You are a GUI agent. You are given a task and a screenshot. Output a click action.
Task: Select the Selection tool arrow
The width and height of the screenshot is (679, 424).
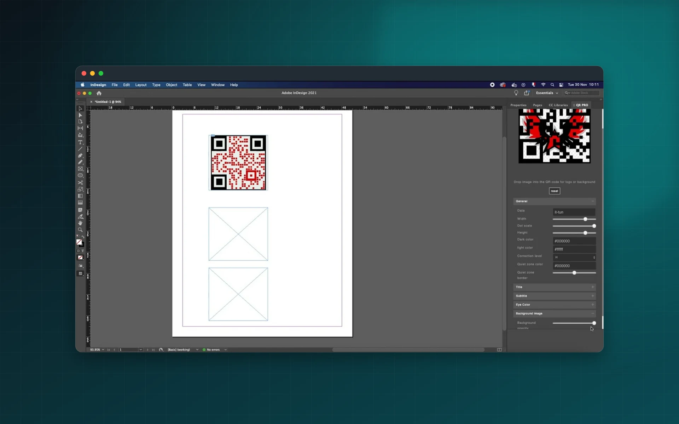pyautogui.click(x=80, y=108)
